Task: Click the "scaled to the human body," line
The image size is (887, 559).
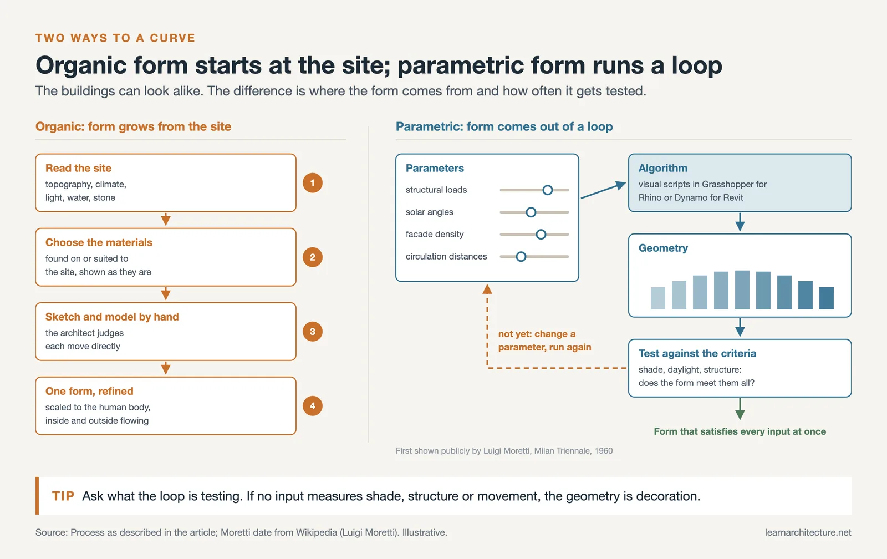Action: coord(98,407)
